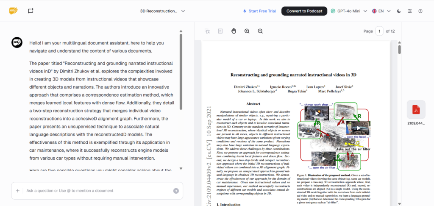Click the author name Ivan Laptev
This screenshot has width=434, height=206.
coord(316,86)
